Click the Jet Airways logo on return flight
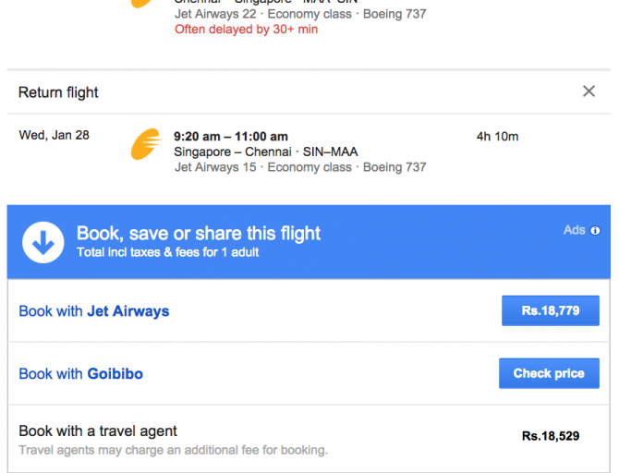 [x=146, y=146]
